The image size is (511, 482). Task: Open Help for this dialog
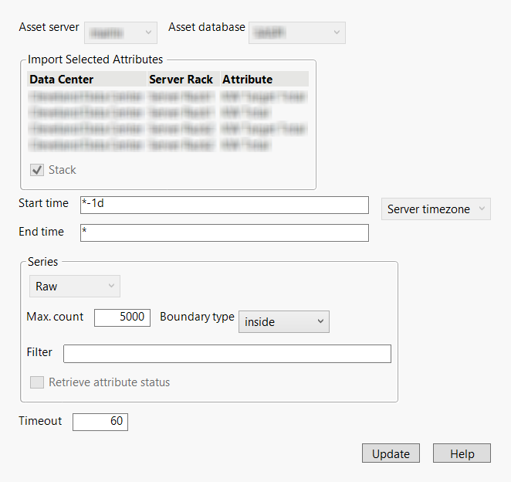tap(462, 453)
